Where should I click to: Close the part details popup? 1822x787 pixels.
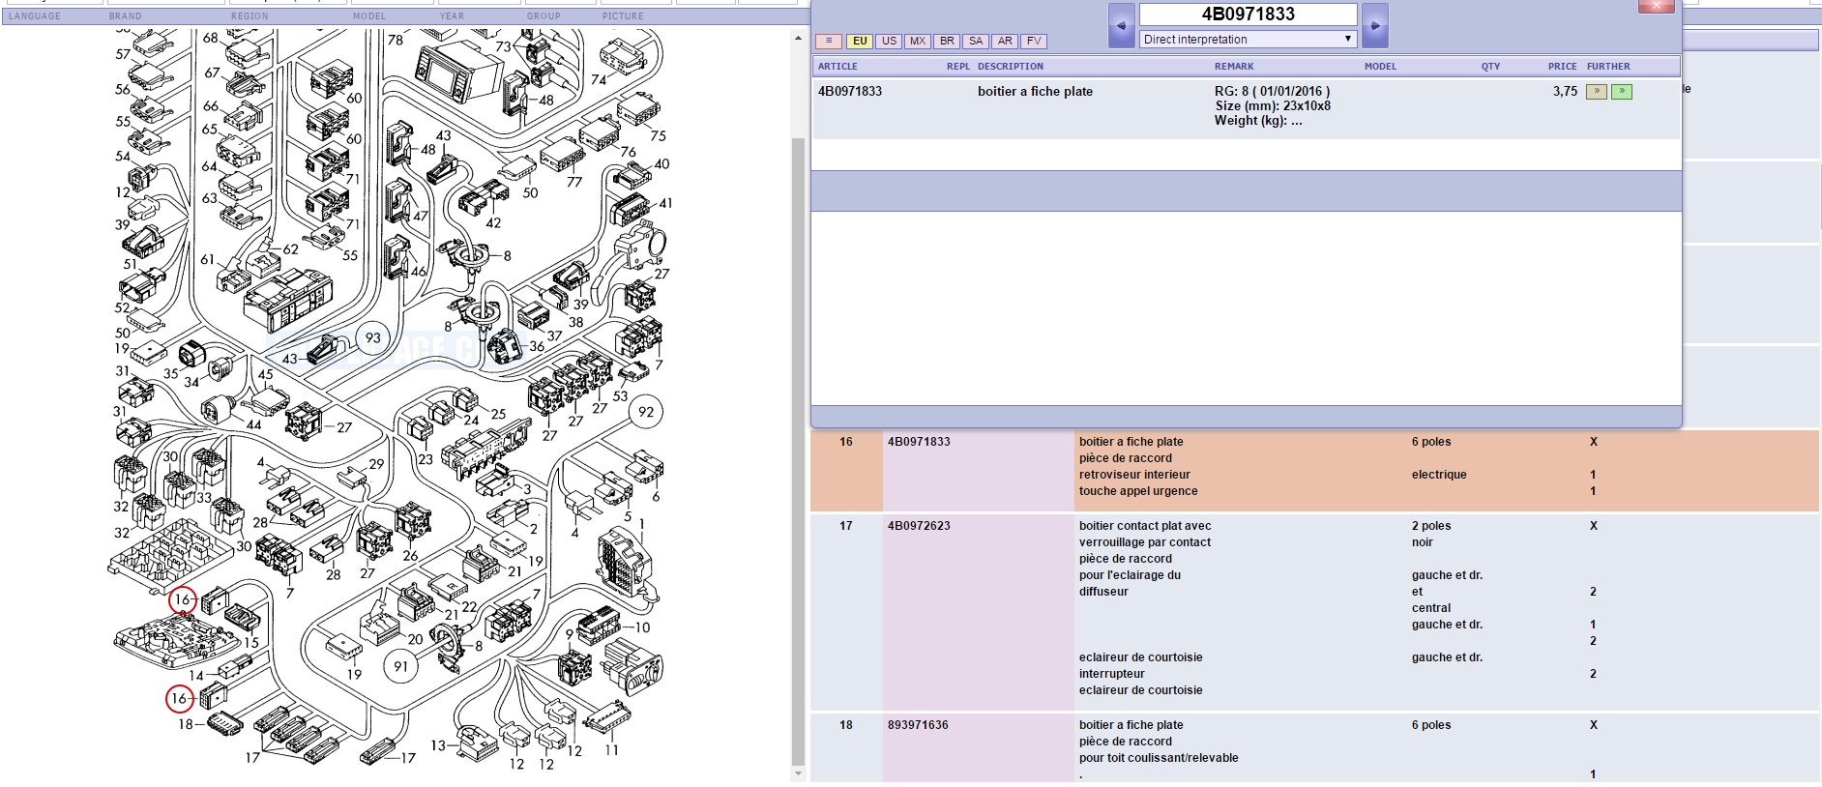click(x=1656, y=6)
